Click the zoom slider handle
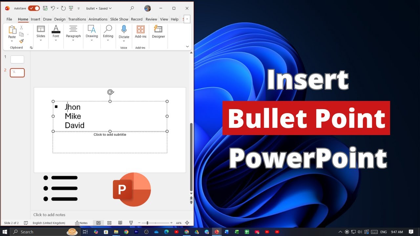 [x=147, y=223]
